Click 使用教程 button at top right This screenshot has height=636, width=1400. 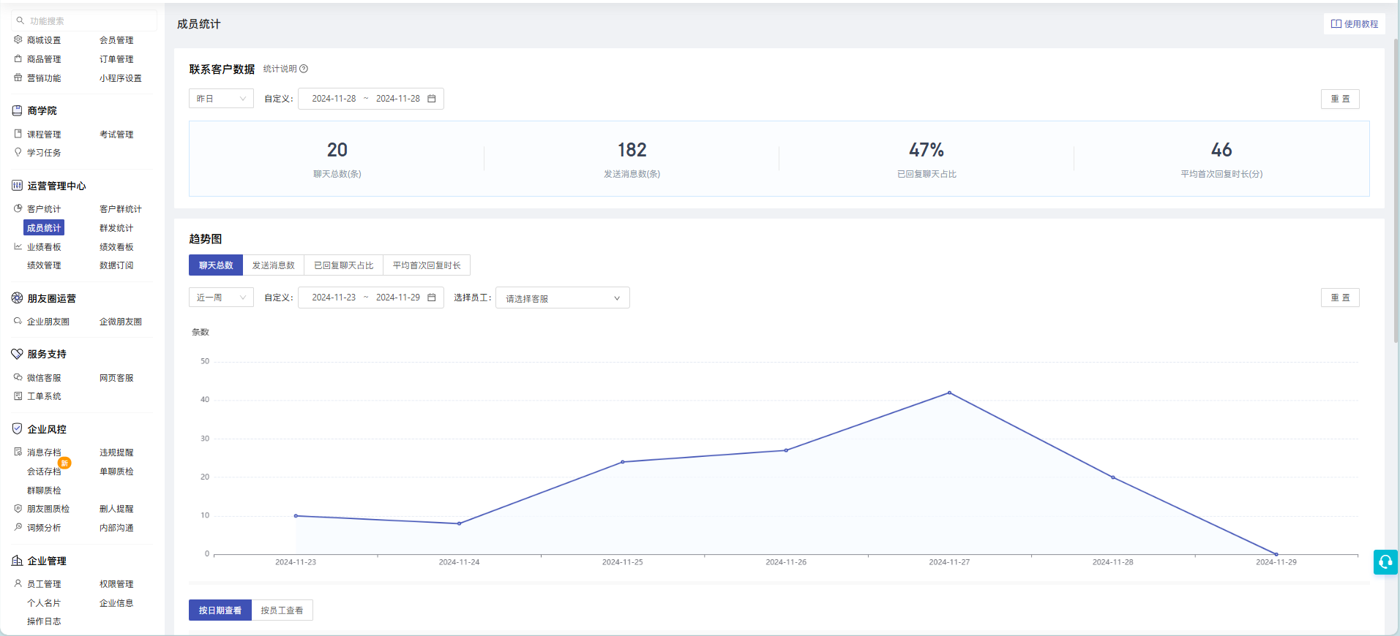pos(1355,24)
